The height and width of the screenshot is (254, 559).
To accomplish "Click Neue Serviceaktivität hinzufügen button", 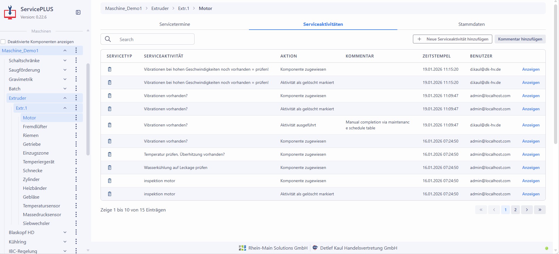I will click(452, 39).
